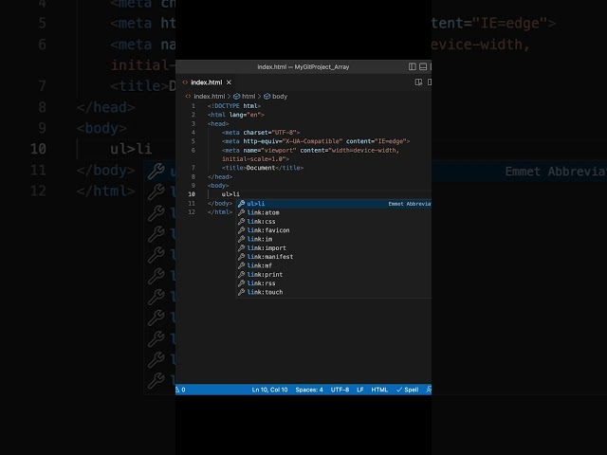The height and width of the screenshot is (455, 607).
Task: Click the wrench icon beside link:favicon
Action: (241, 230)
